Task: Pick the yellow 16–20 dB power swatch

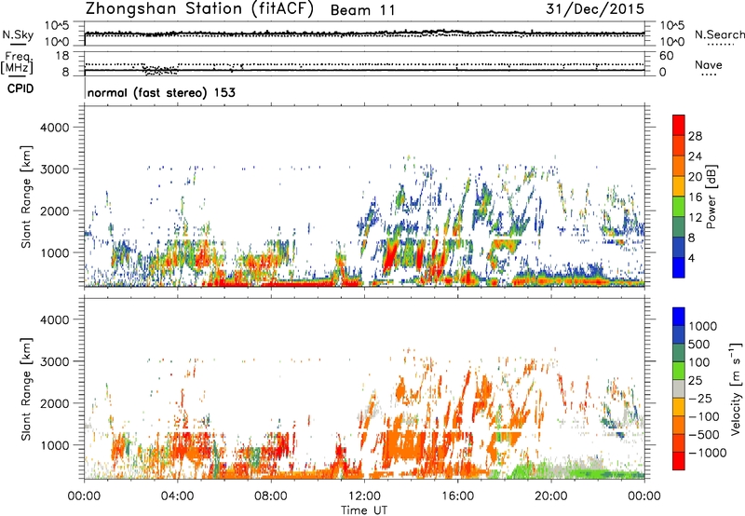Action: (679, 186)
